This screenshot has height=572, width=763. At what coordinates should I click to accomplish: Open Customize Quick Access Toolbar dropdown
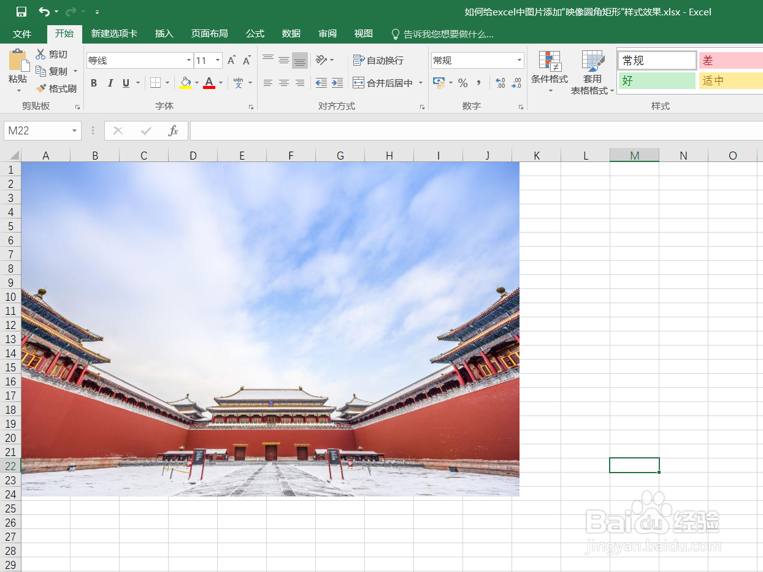[x=97, y=12]
